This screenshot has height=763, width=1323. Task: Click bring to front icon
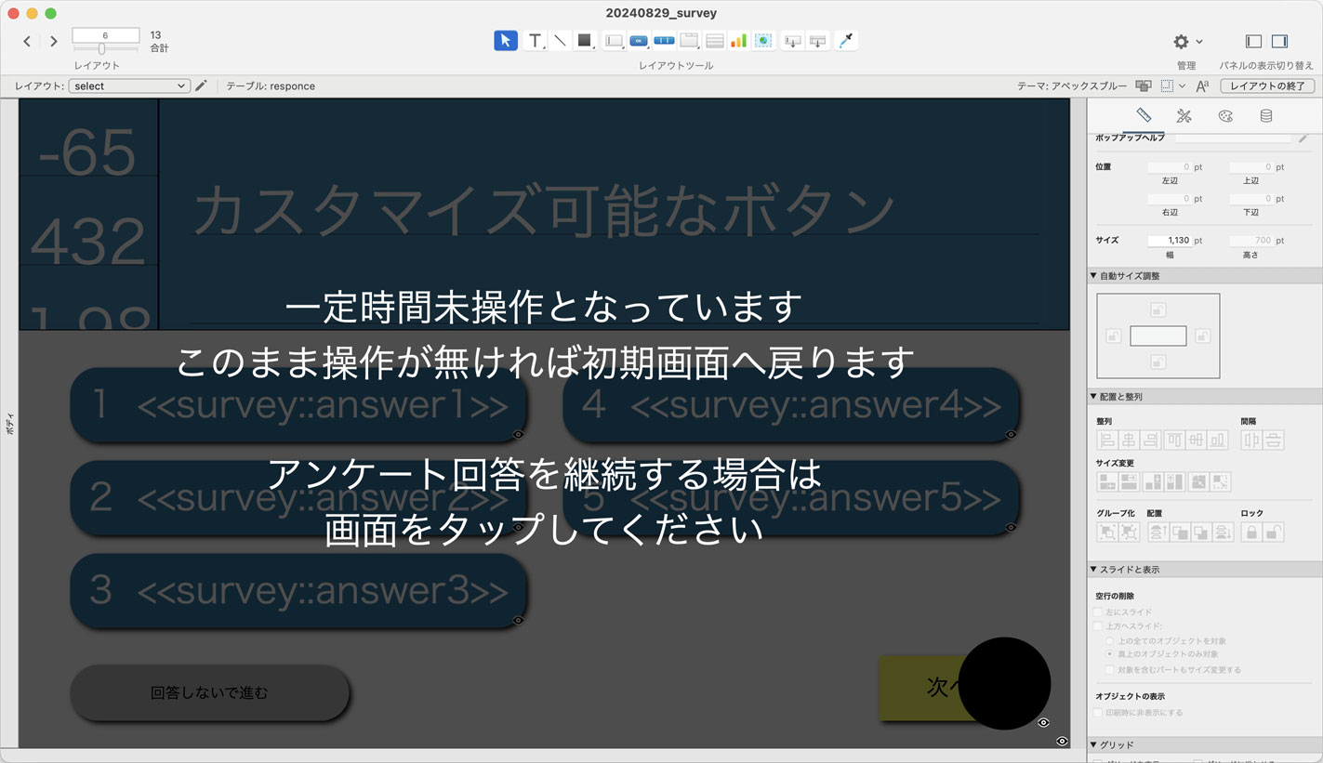click(x=1158, y=533)
